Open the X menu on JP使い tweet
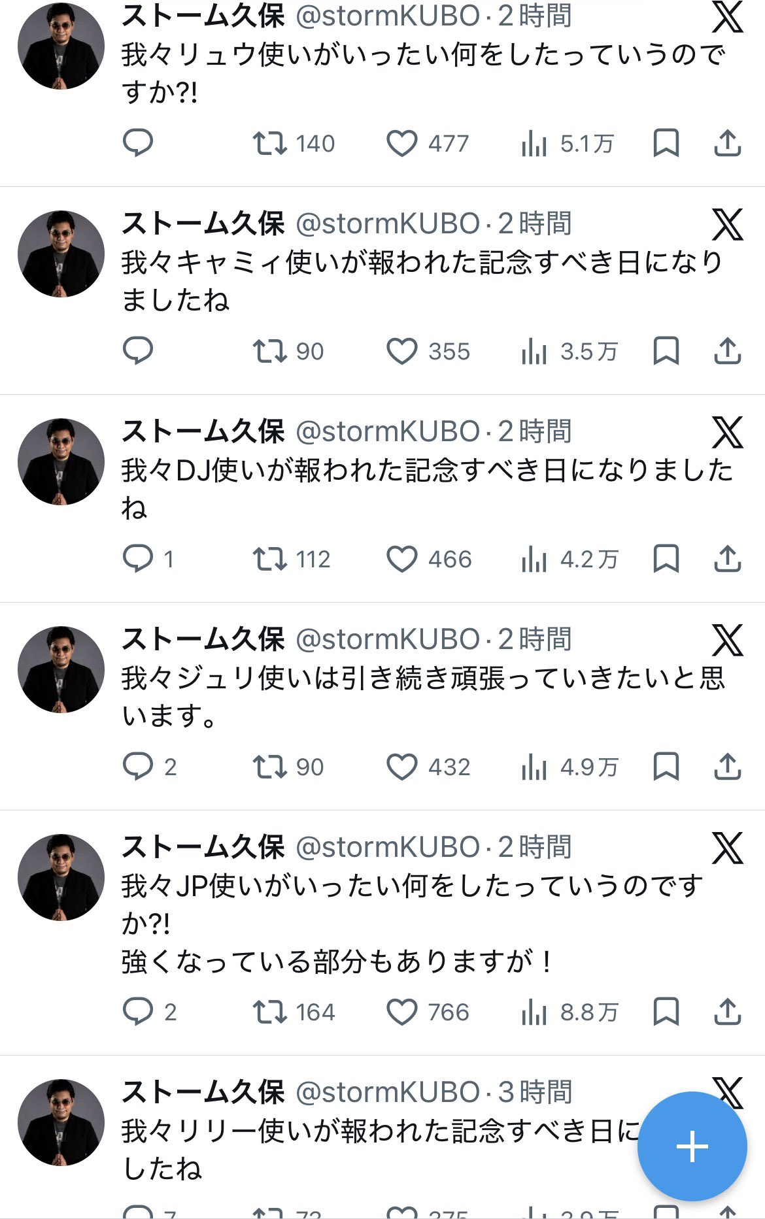 pyautogui.click(x=727, y=848)
